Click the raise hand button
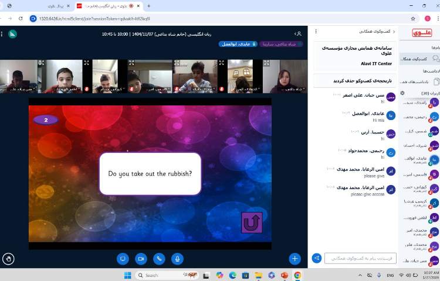 (8, 259)
